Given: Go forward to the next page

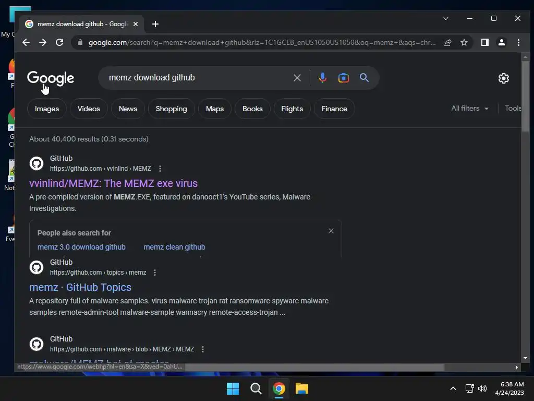Looking at the screenshot, I should click(43, 42).
